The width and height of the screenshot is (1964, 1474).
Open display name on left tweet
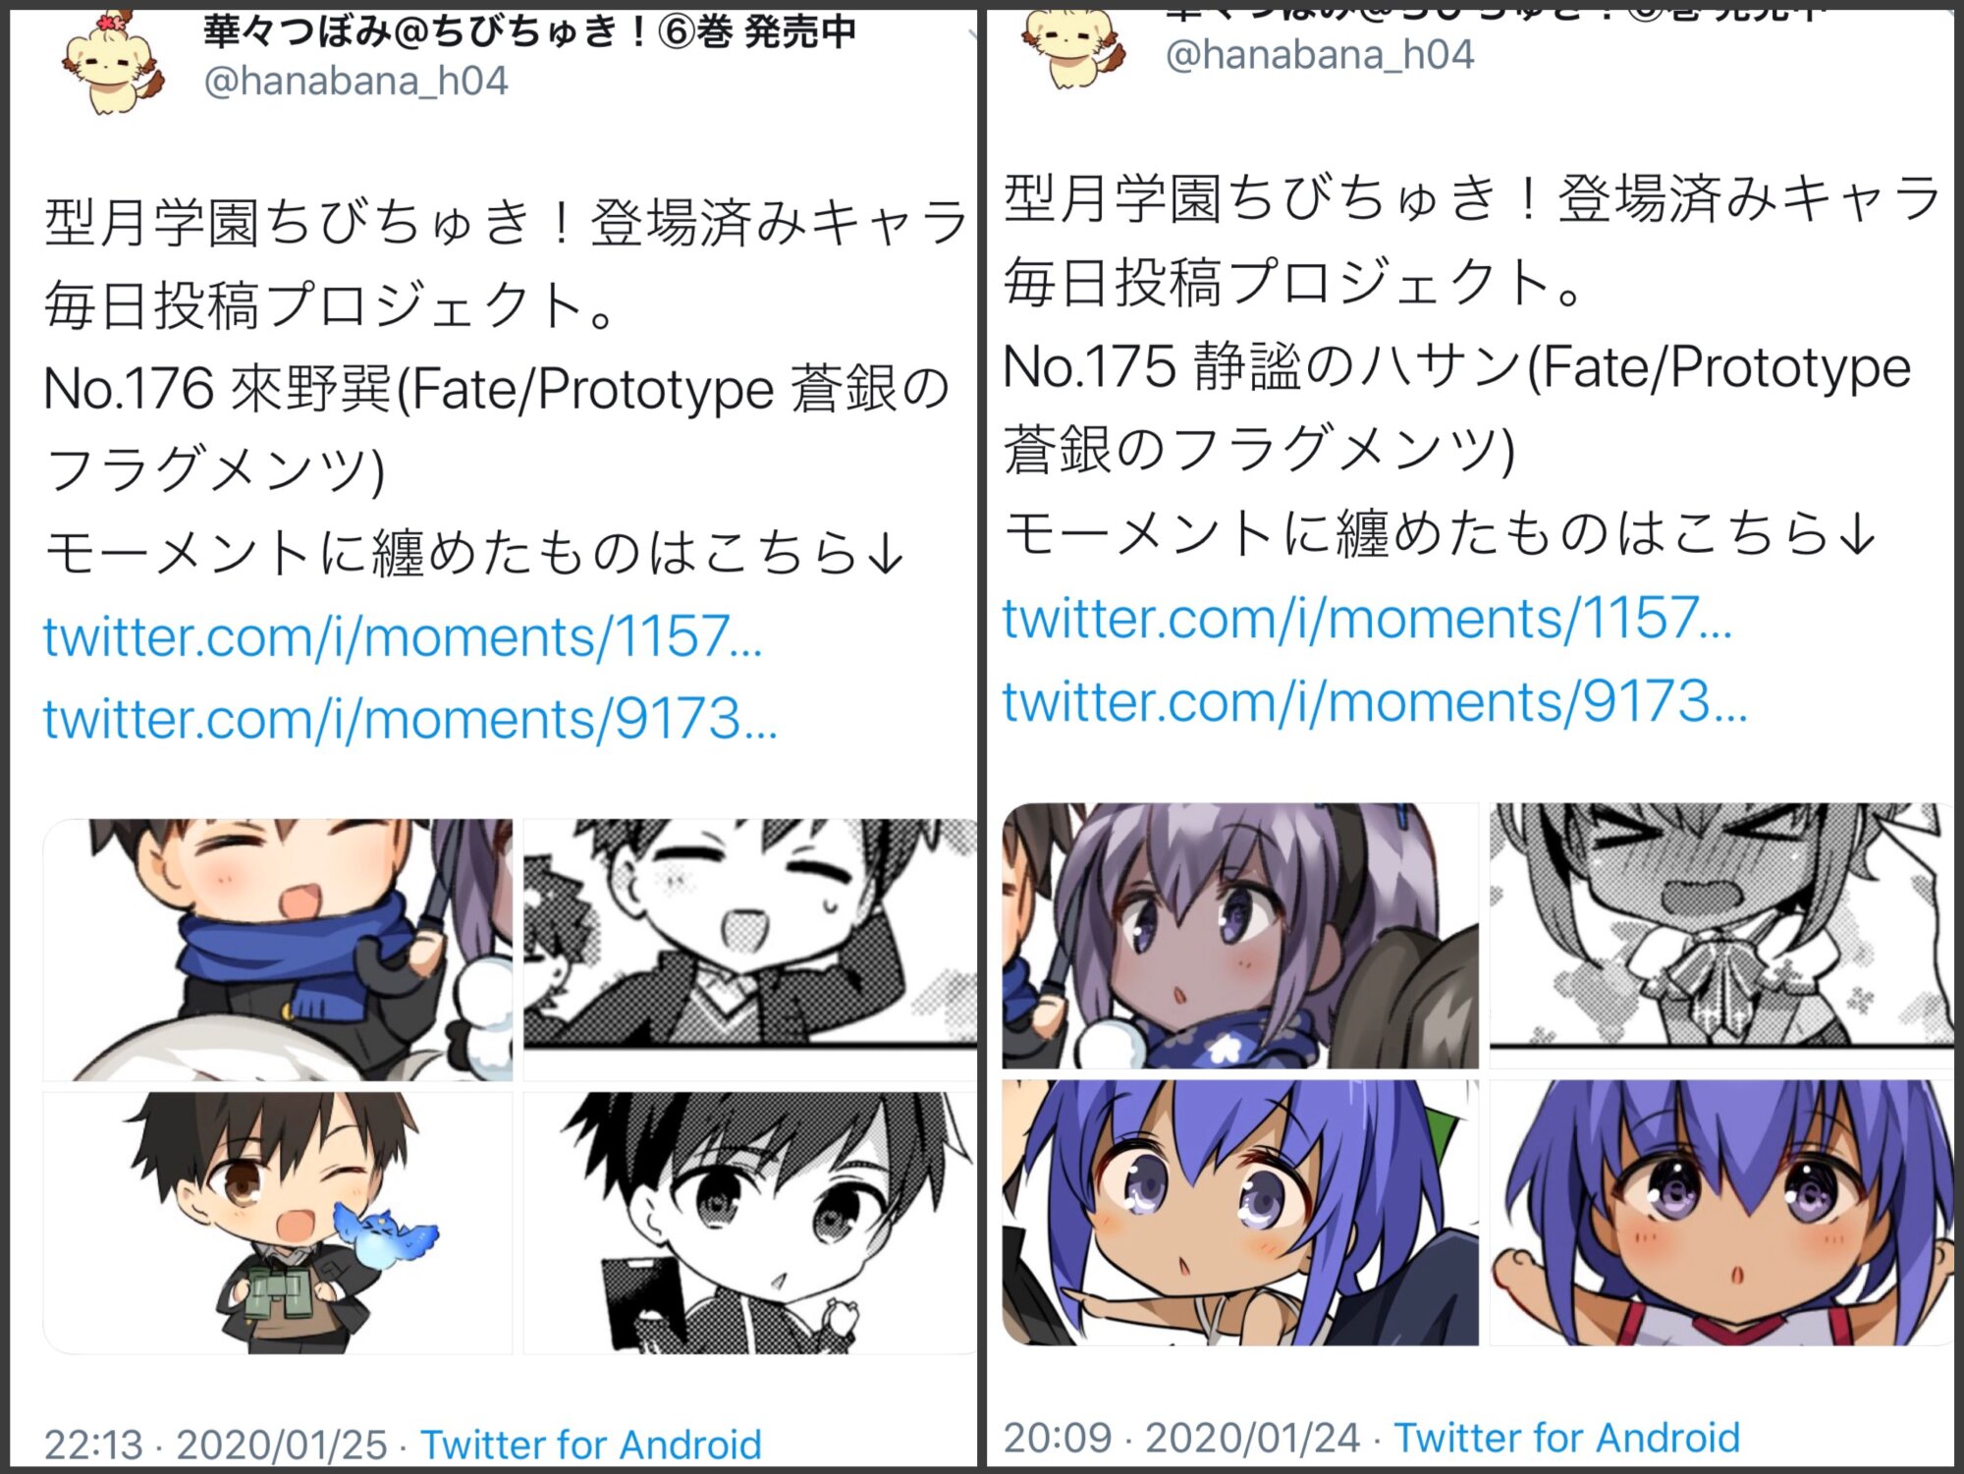[x=530, y=32]
